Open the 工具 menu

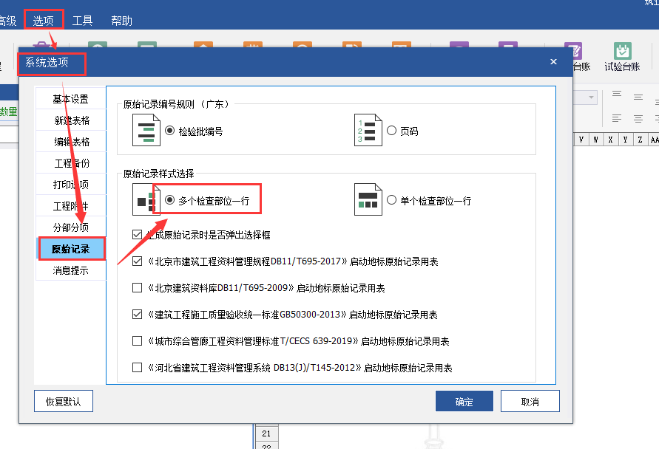82,21
